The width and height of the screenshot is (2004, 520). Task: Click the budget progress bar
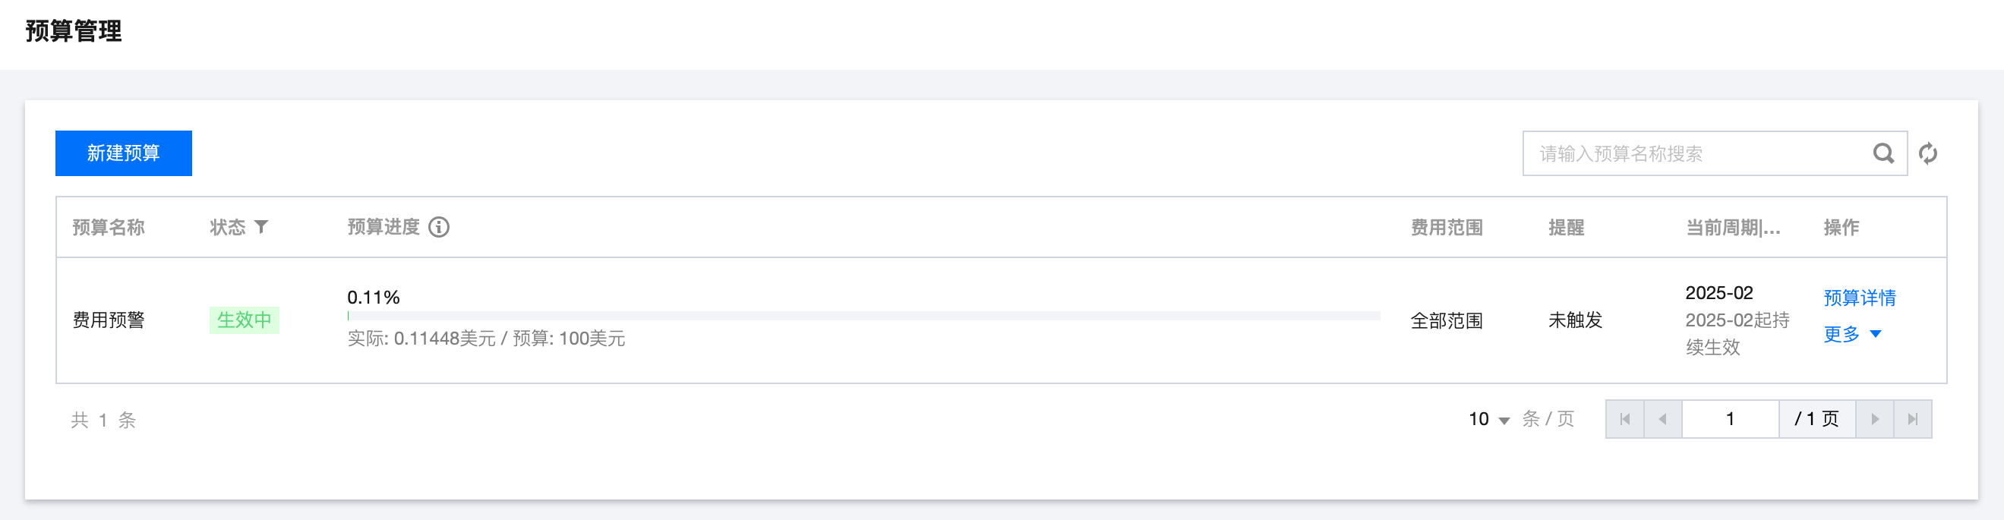tap(863, 316)
